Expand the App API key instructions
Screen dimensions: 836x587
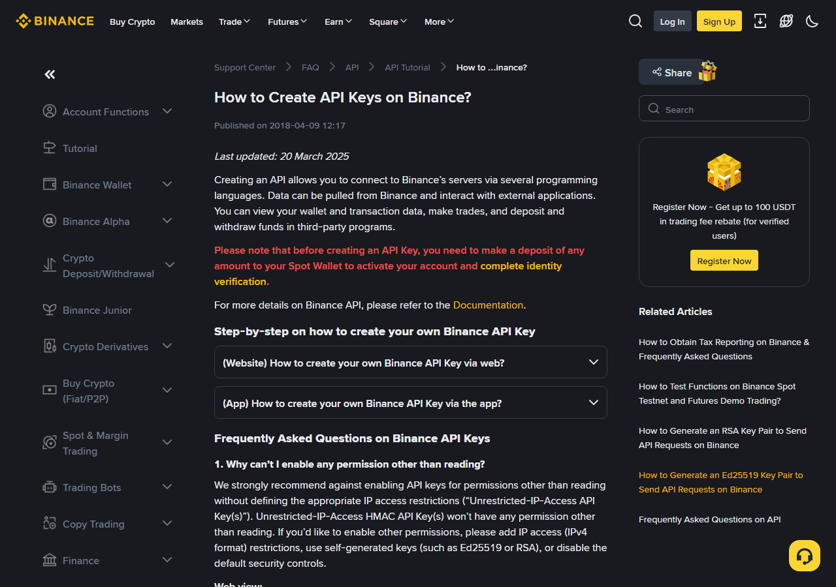tap(411, 402)
